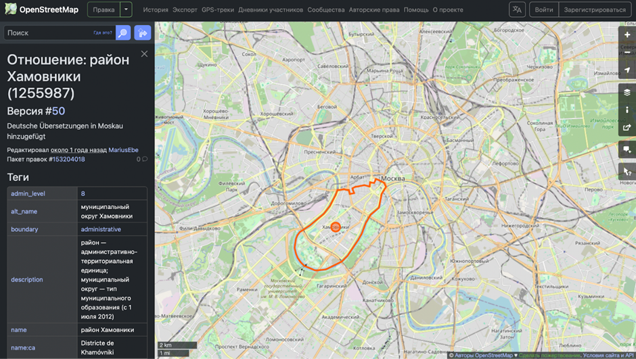This screenshot has width=636, height=359.
Task: Click the Сделать пожертвование link
Action: click(x=550, y=356)
